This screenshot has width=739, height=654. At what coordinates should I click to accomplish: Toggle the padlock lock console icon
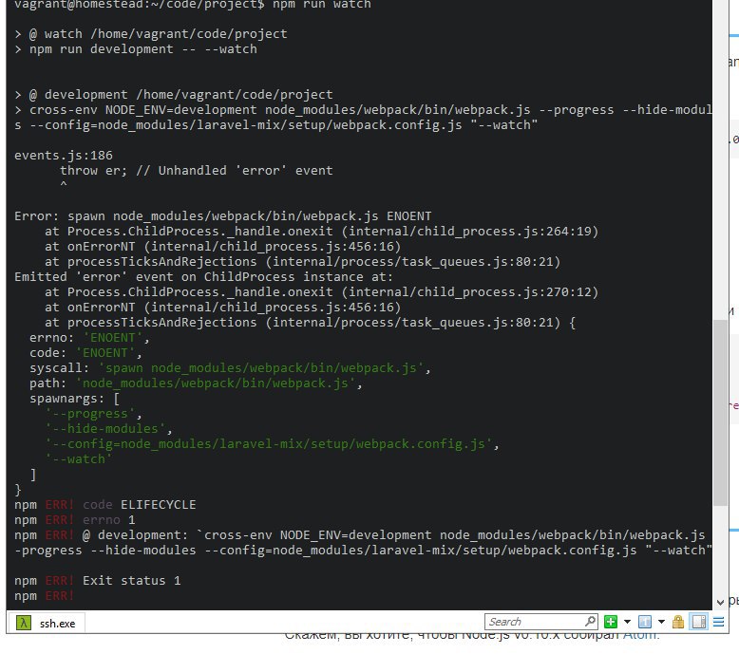pos(677,622)
